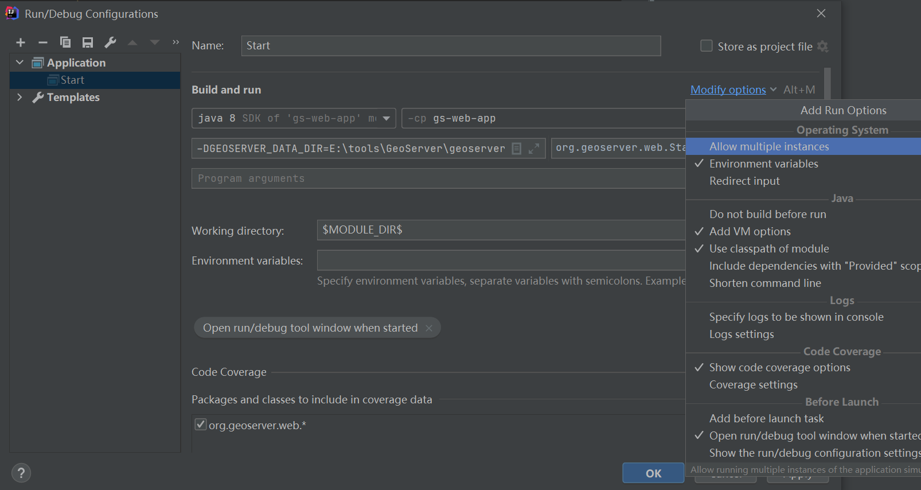Open Edit Templates wrench icon
This screenshot has height=490, width=921.
[x=110, y=42]
